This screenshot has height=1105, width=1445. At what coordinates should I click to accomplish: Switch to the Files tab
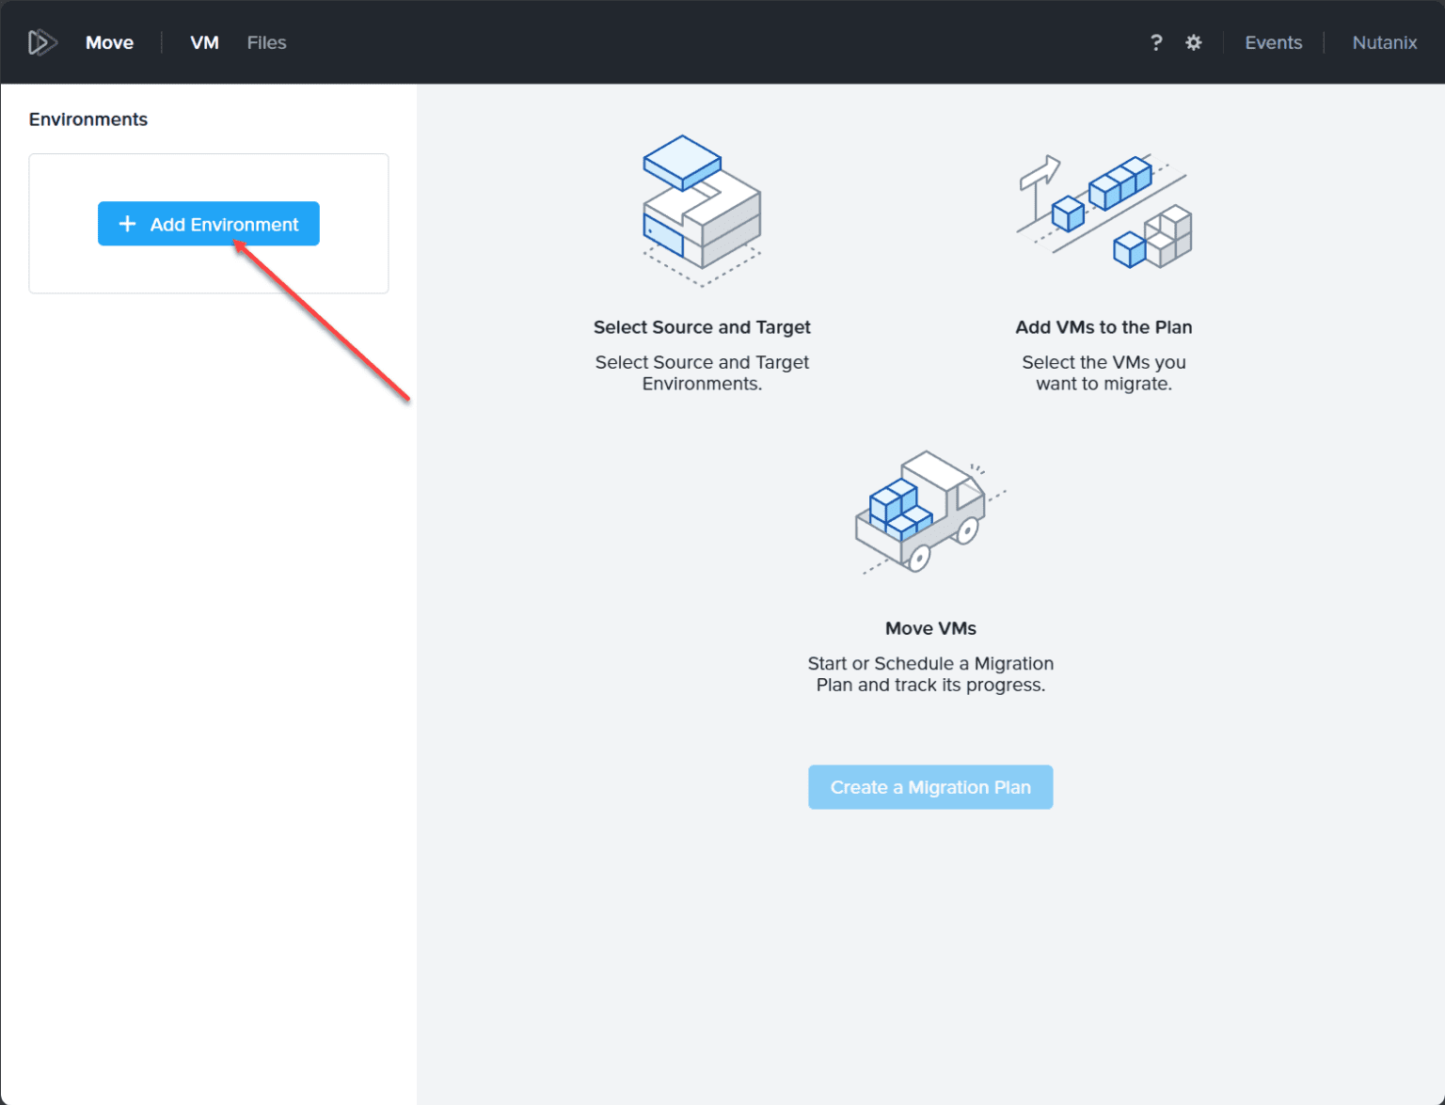coord(266,42)
